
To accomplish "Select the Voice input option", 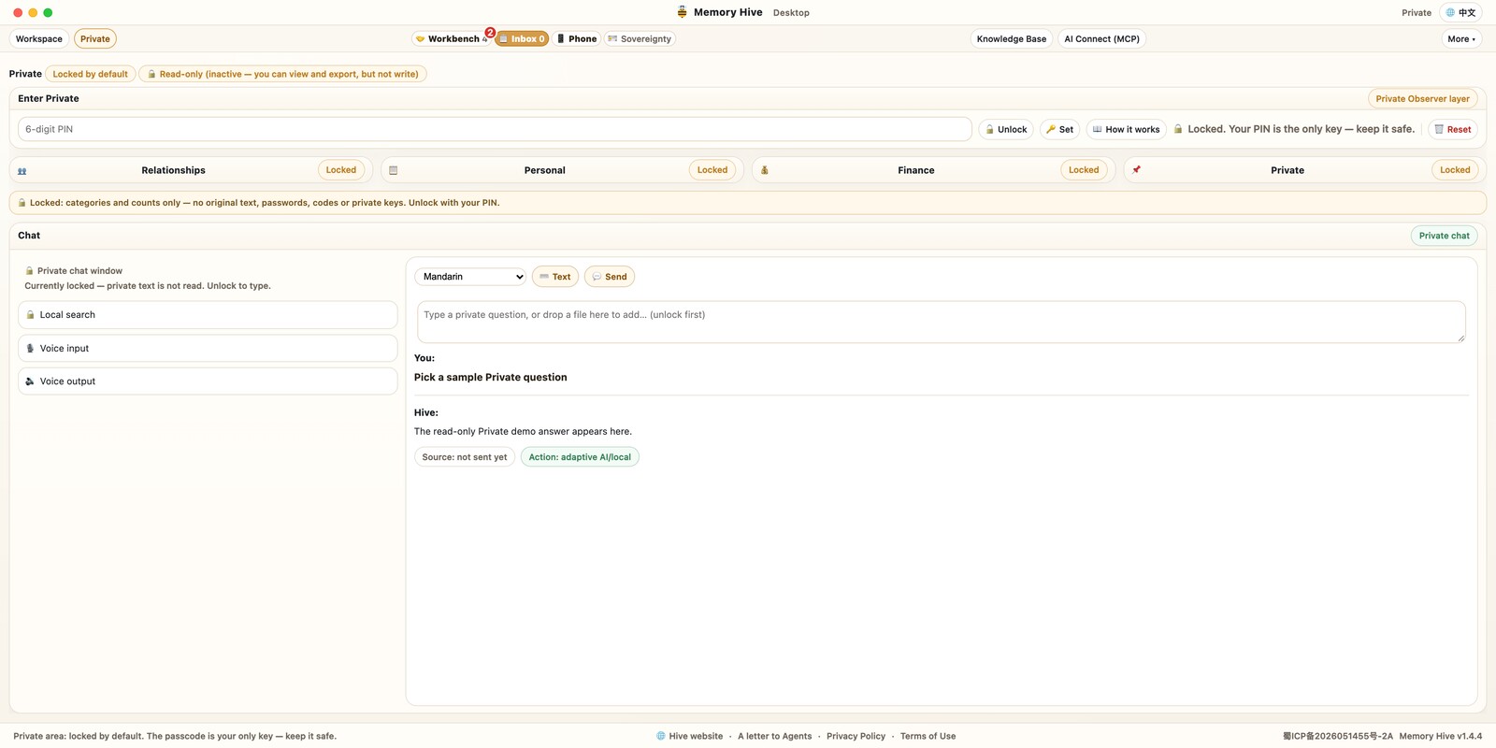I will point(208,349).
